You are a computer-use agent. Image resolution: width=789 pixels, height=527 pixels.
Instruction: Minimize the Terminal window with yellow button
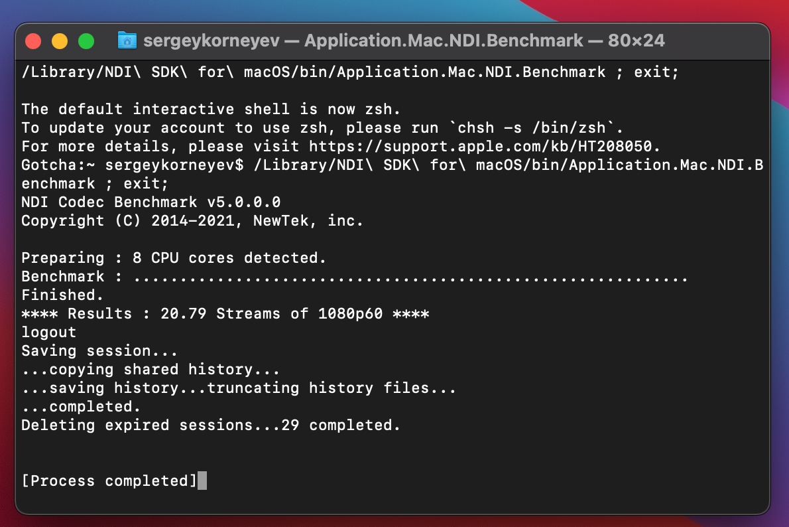[x=60, y=41]
